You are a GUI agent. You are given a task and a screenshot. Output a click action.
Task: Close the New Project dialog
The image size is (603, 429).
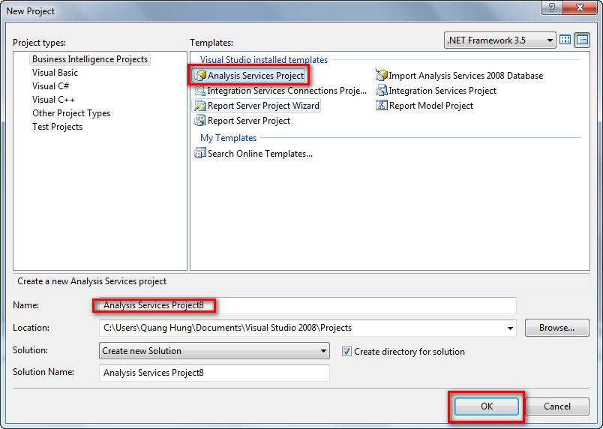point(580,7)
